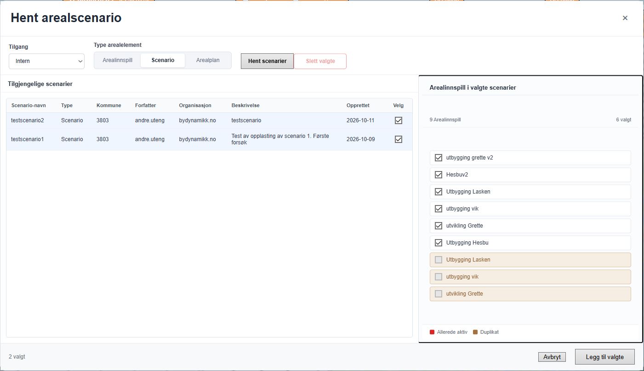Click the Scenario-navn column header

click(x=28, y=105)
